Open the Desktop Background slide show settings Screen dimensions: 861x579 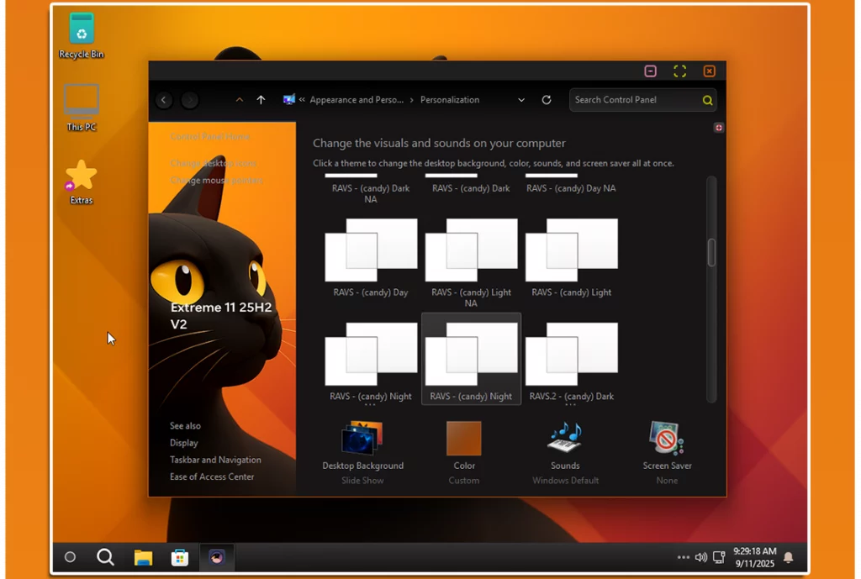(362, 440)
